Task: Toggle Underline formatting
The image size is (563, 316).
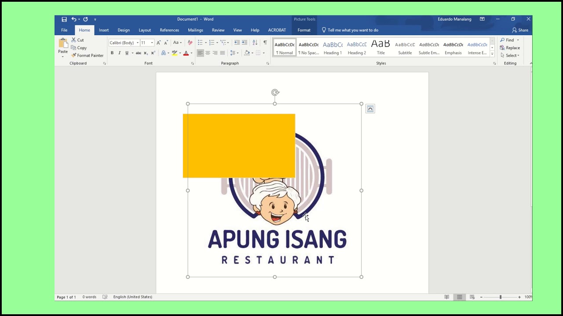Action: pos(127,53)
